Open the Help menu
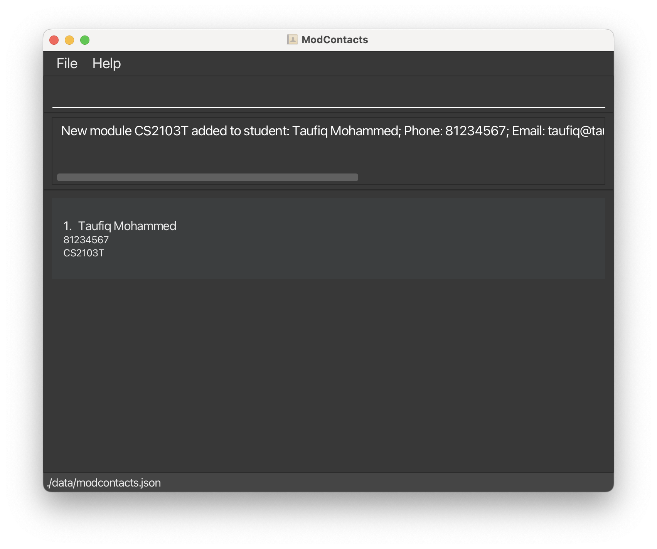Viewport: 657px width, 549px height. pos(107,63)
